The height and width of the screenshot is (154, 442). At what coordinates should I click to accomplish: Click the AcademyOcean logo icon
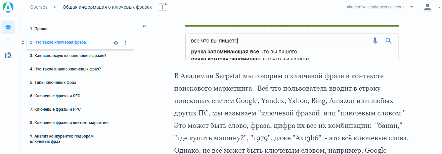click(8, 7)
